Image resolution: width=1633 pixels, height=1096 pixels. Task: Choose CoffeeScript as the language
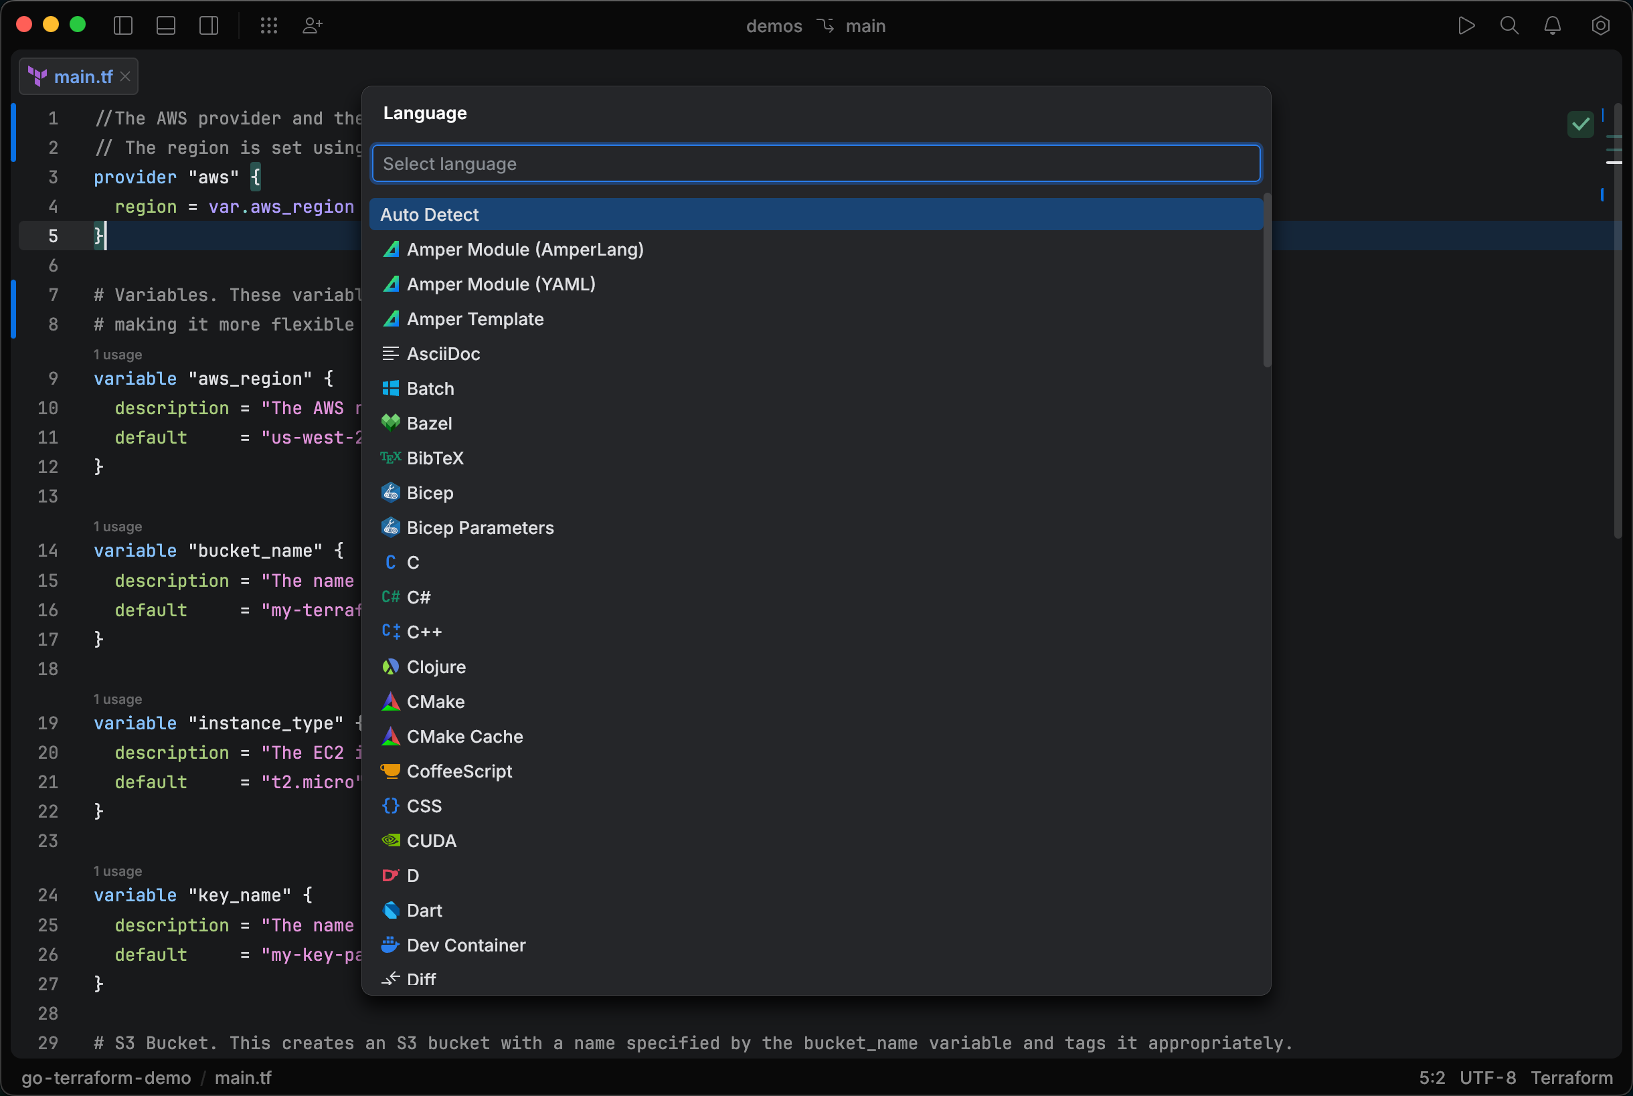coord(459,771)
